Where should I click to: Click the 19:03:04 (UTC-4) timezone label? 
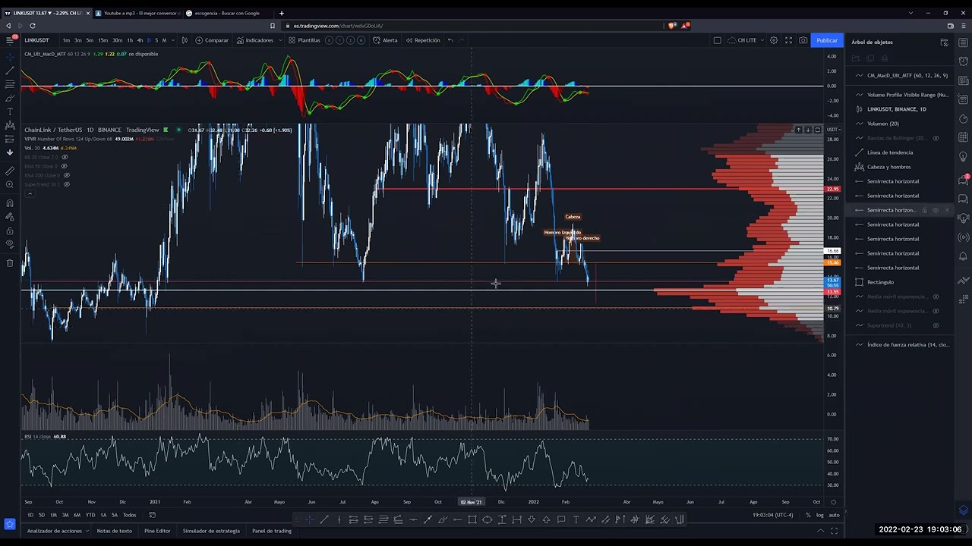click(x=773, y=515)
